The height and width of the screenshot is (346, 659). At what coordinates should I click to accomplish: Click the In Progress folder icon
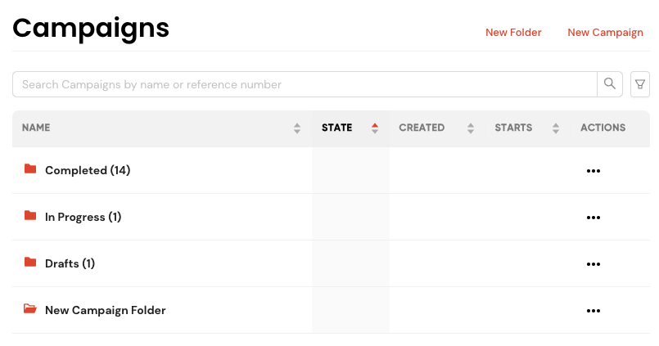(x=30, y=215)
